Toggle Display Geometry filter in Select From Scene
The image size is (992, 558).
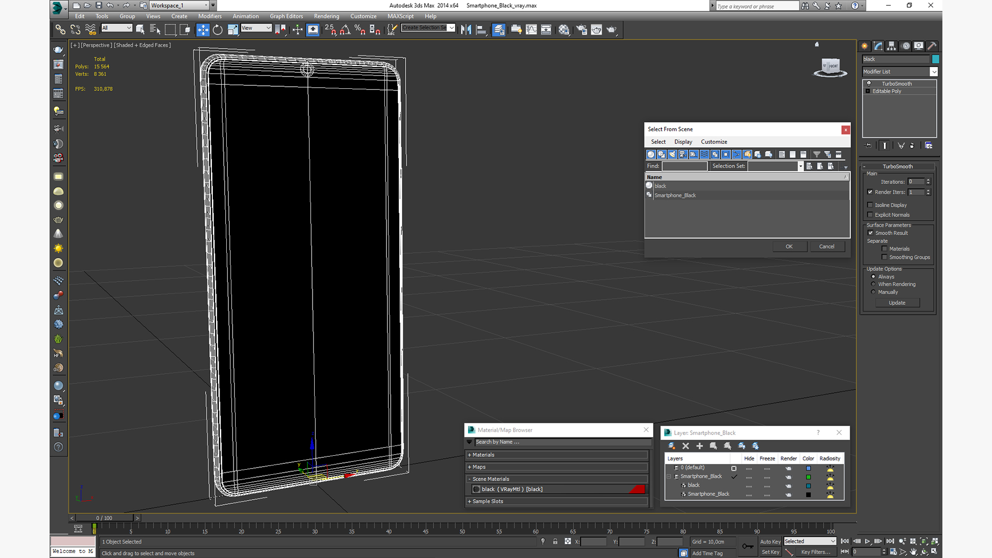650,154
